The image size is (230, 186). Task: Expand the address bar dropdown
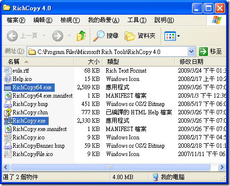tap(191, 52)
